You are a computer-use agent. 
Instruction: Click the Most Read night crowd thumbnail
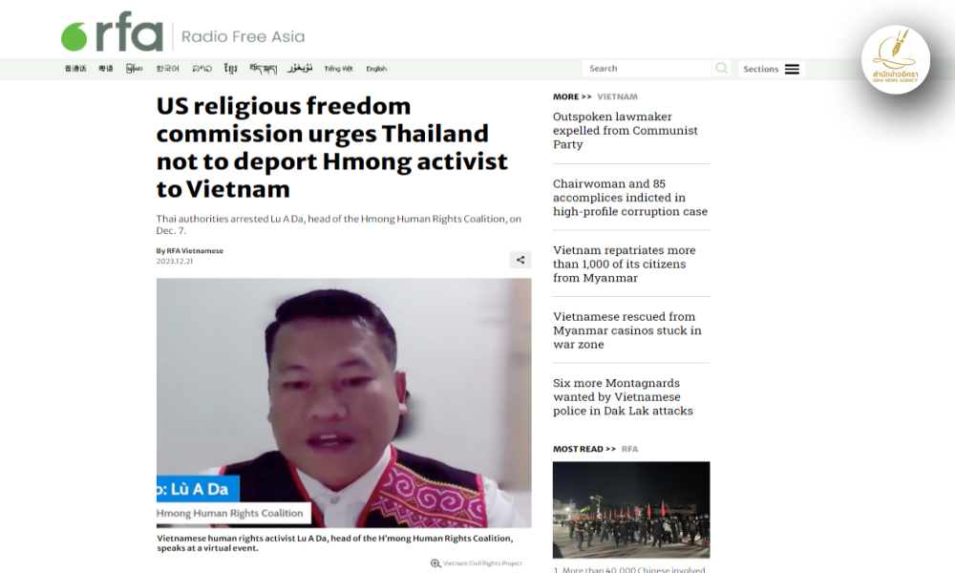(x=631, y=510)
